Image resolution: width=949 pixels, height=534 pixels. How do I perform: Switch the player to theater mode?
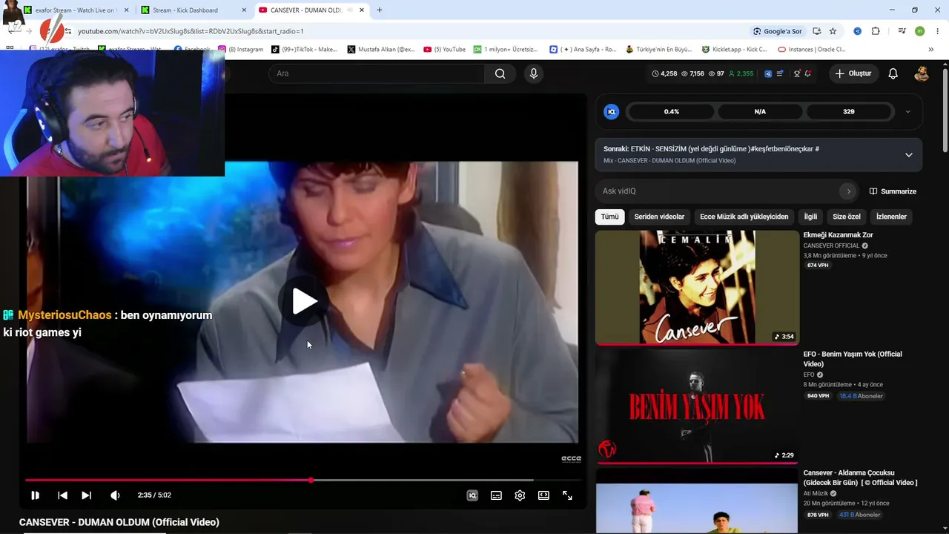[x=543, y=495]
